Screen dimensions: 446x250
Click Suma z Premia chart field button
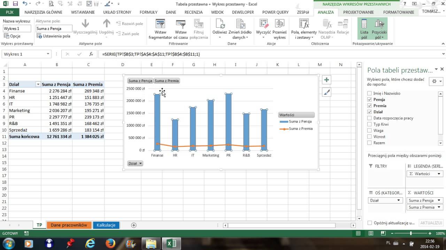point(167,81)
